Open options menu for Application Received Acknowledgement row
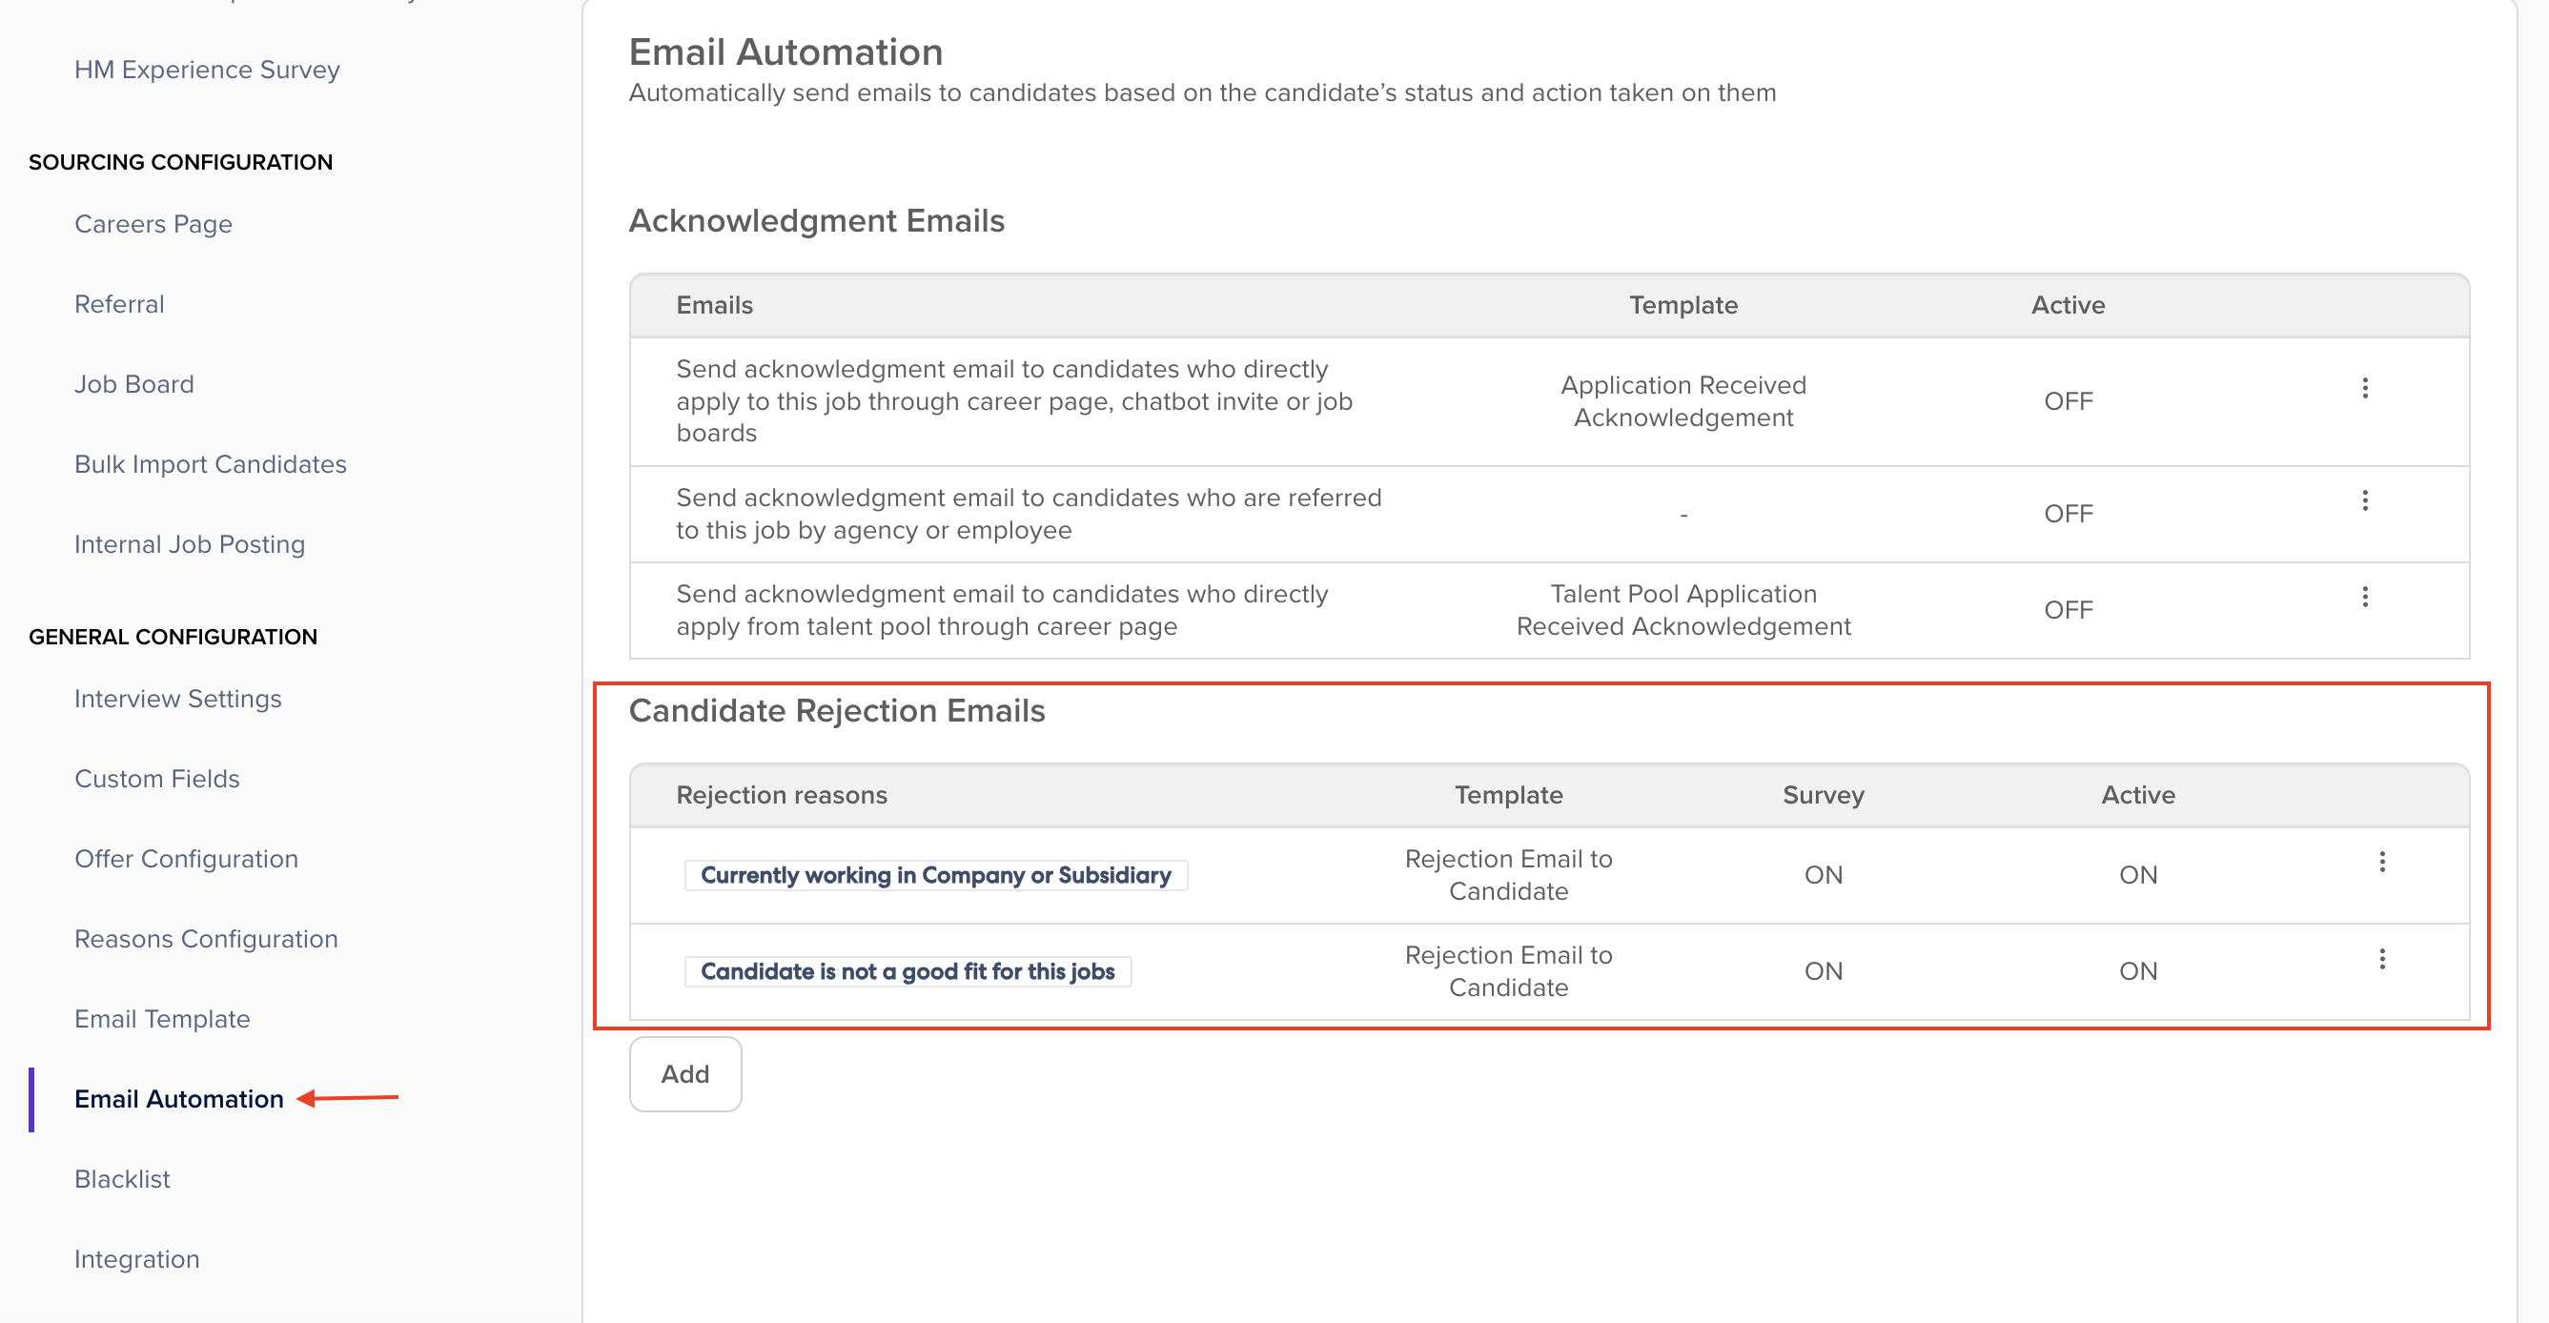The width and height of the screenshot is (2549, 1323). coord(2365,388)
